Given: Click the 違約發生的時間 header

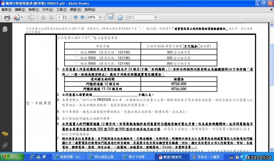Looking at the screenshot, I should 103,79.
